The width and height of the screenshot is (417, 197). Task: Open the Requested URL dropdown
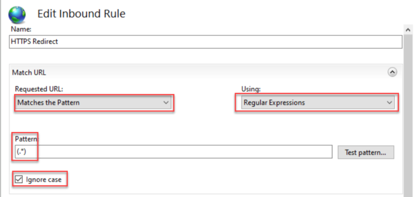93,103
